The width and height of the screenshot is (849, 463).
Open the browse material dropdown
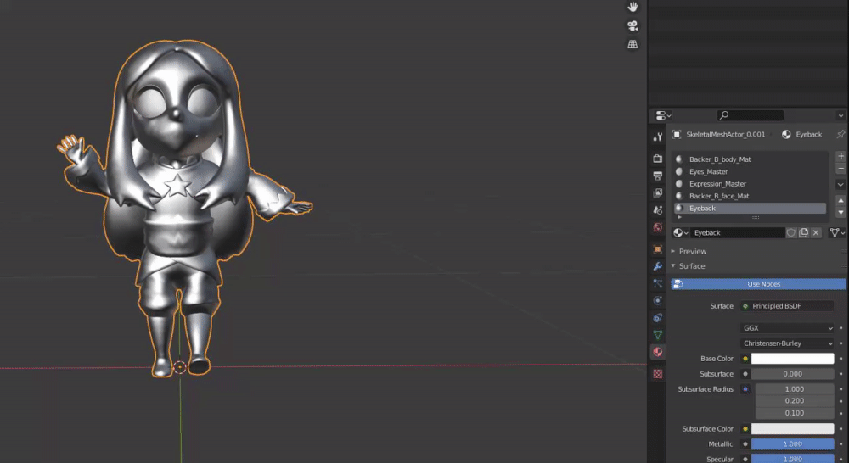tap(681, 232)
